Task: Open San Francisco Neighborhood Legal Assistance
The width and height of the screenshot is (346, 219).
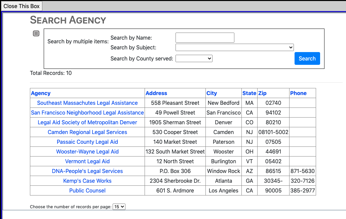Action: (x=87, y=113)
